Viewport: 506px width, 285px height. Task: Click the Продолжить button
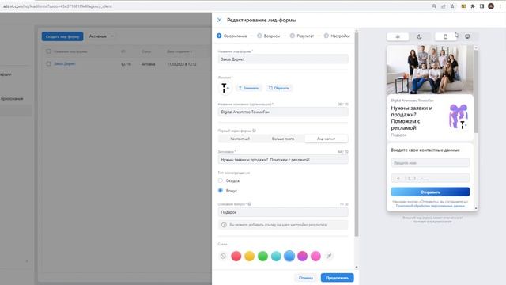(338, 278)
